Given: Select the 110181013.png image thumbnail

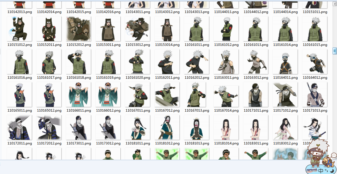Looking at the screenshot, I should coord(197,128).
